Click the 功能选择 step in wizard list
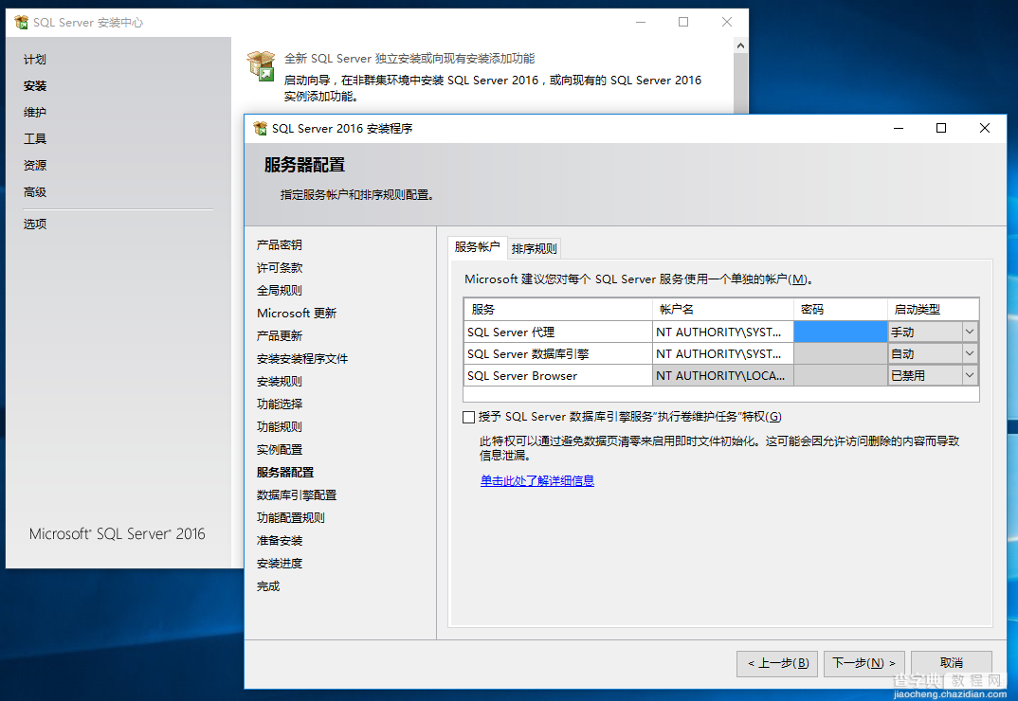The image size is (1018, 701). coord(280,404)
